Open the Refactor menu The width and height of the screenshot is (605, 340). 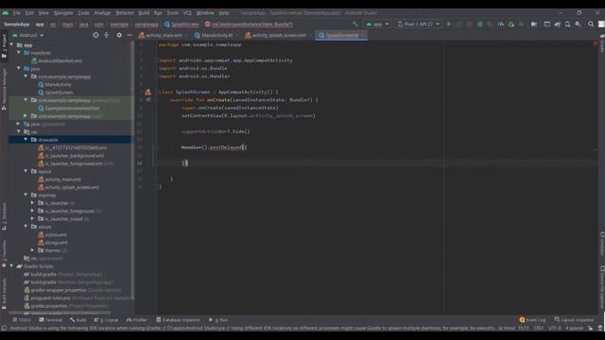(125, 12)
